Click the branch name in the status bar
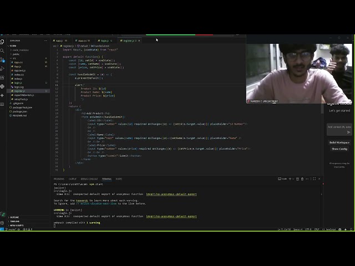The height and width of the screenshot is (266, 355). (x=12, y=229)
